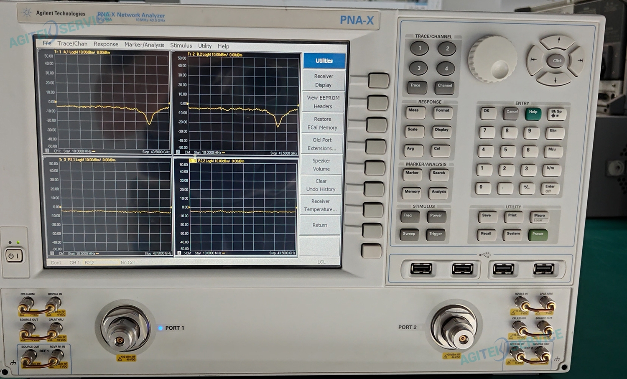
Task: Push the Memory key
Action: (x=412, y=193)
